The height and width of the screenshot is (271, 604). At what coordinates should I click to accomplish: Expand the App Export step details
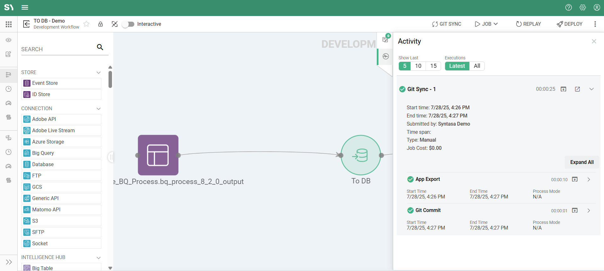589,180
